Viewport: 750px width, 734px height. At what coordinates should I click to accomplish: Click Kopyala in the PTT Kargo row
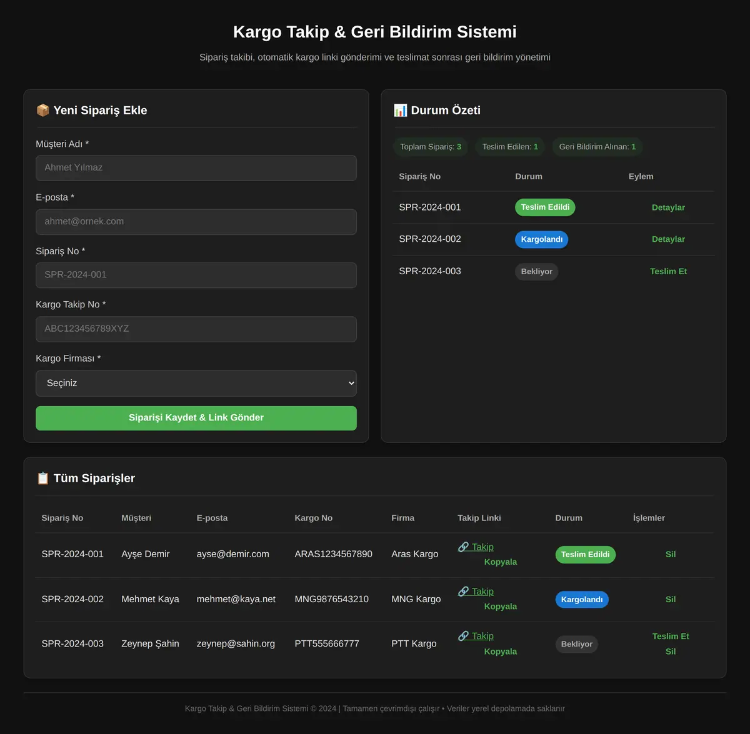pos(501,651)
